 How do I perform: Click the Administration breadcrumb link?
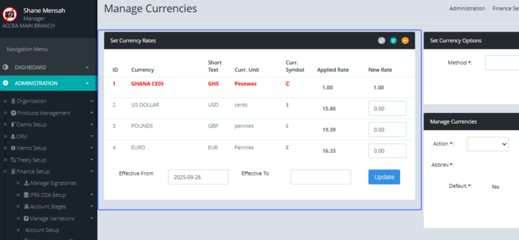(467, 9)
